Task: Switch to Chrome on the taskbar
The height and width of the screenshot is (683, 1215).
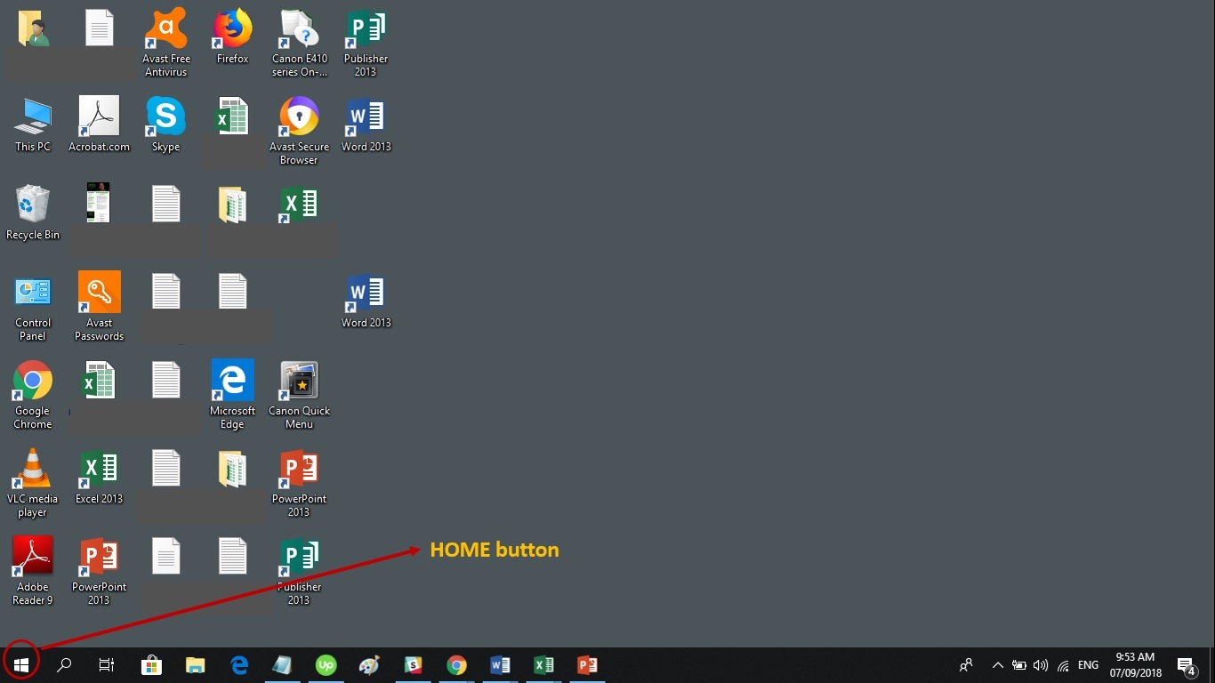Action: coord(456,664)
